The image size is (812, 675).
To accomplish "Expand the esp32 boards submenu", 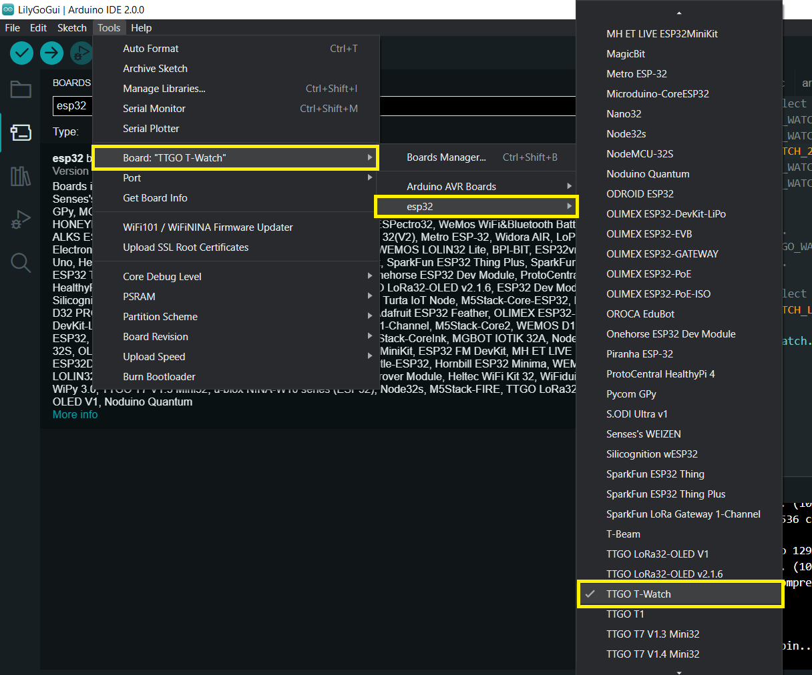I will coord(477,206).
